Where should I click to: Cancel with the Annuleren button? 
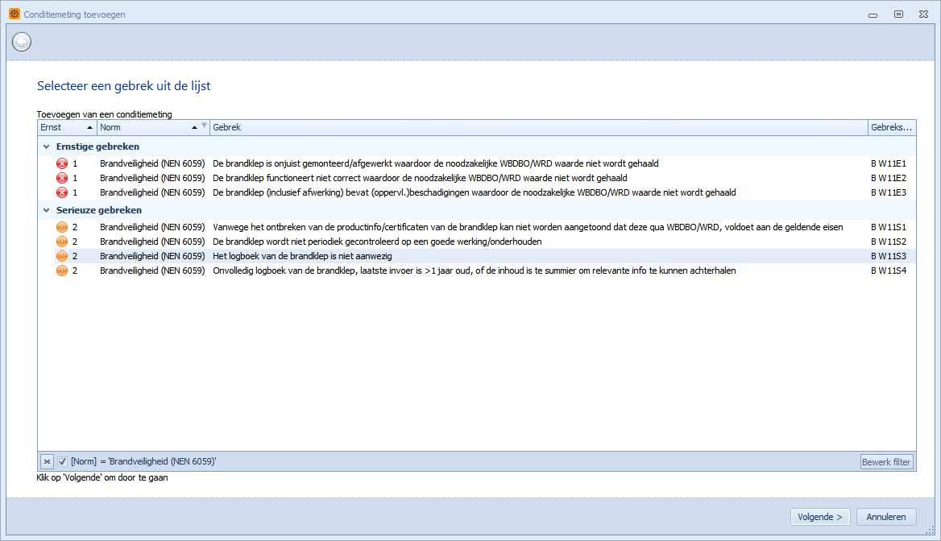point(886,517)
